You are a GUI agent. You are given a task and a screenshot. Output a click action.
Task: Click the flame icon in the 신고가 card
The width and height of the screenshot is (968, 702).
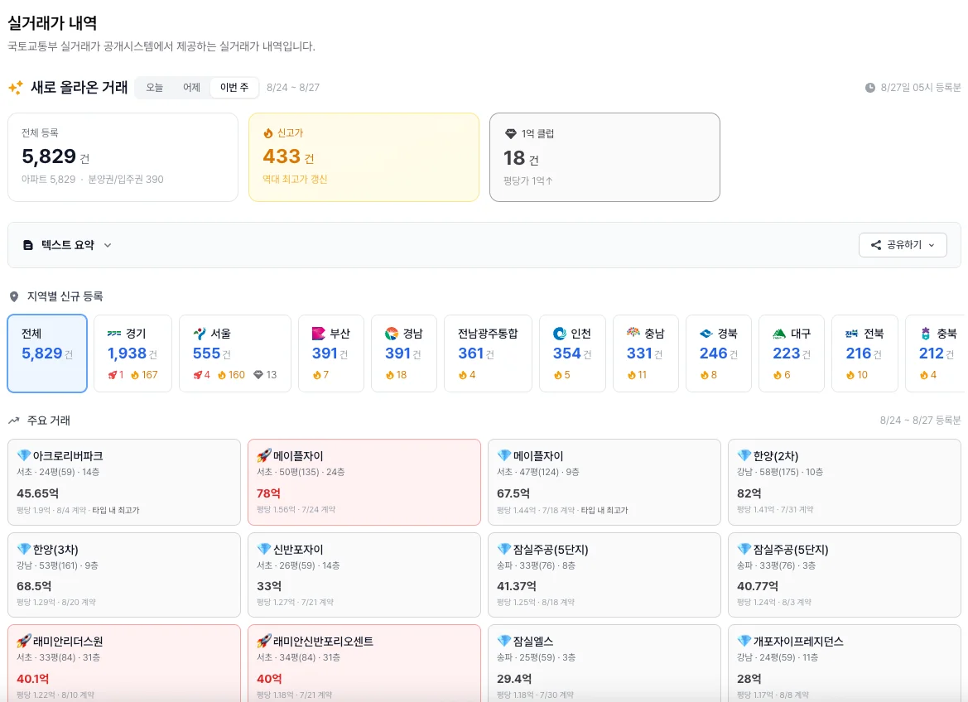[268, 132]
